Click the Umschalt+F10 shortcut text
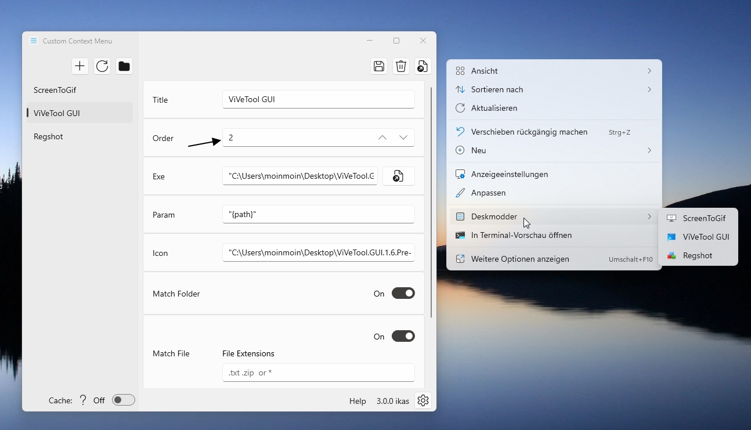 pyautogui.click(x=631, y=259)
